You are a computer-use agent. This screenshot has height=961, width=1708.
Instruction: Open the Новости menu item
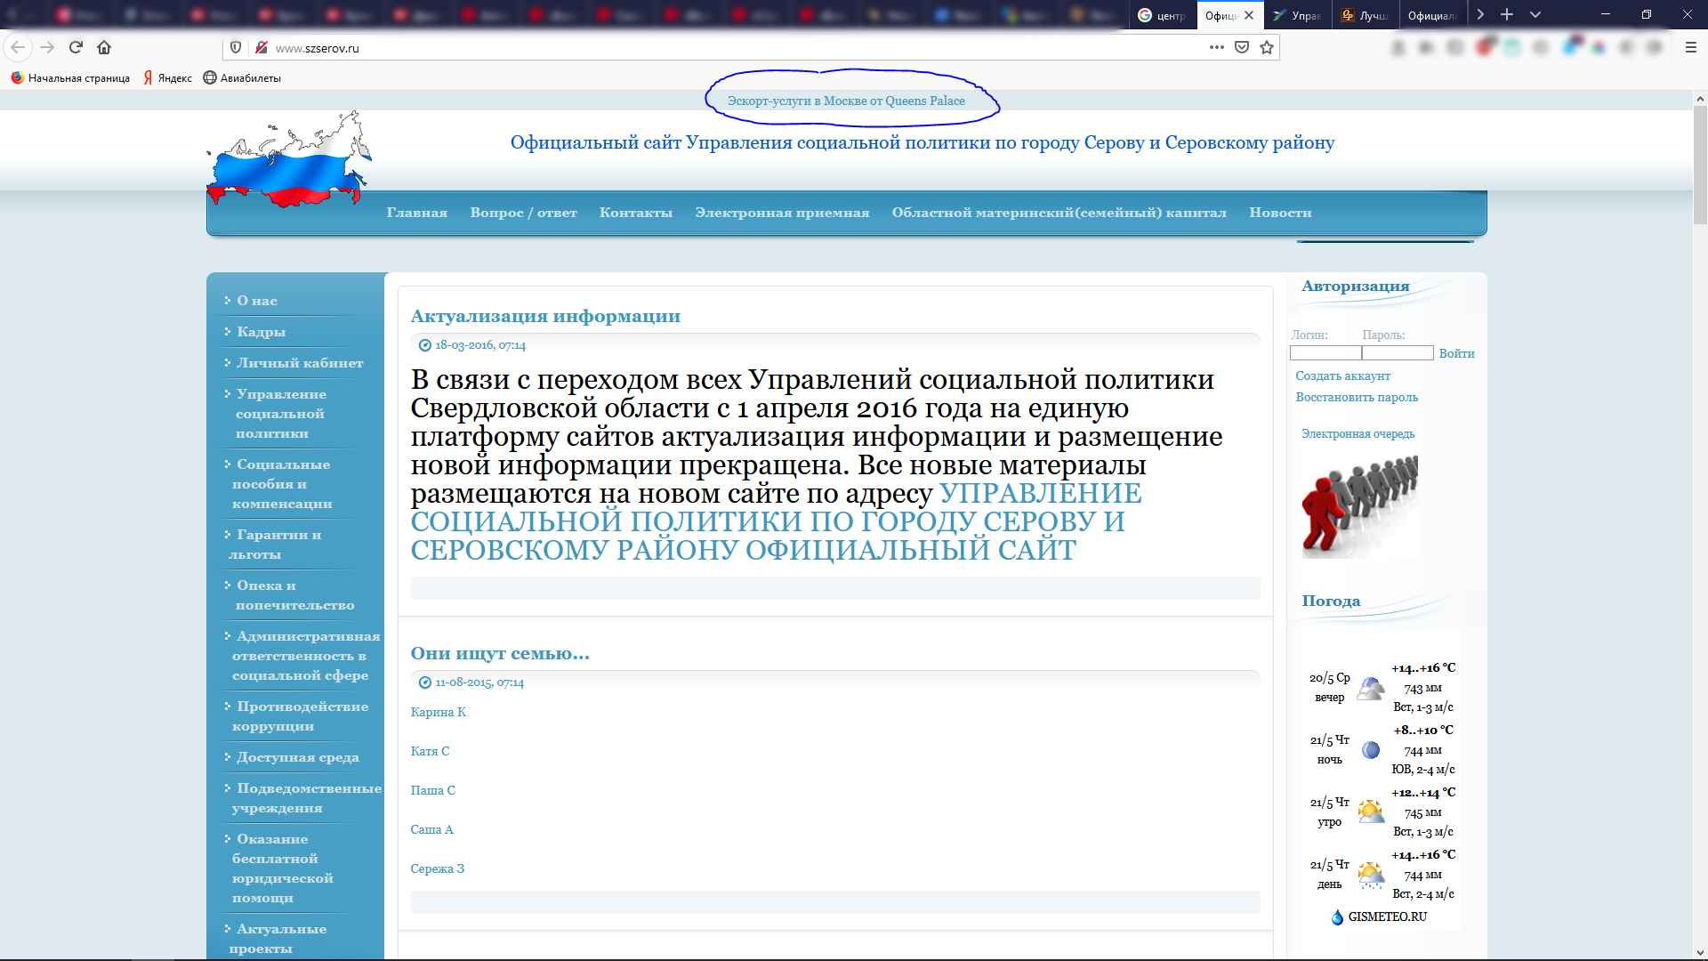coord(1280,213)
